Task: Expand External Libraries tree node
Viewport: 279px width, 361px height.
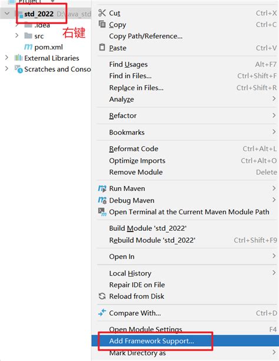Action: point(6,58)
